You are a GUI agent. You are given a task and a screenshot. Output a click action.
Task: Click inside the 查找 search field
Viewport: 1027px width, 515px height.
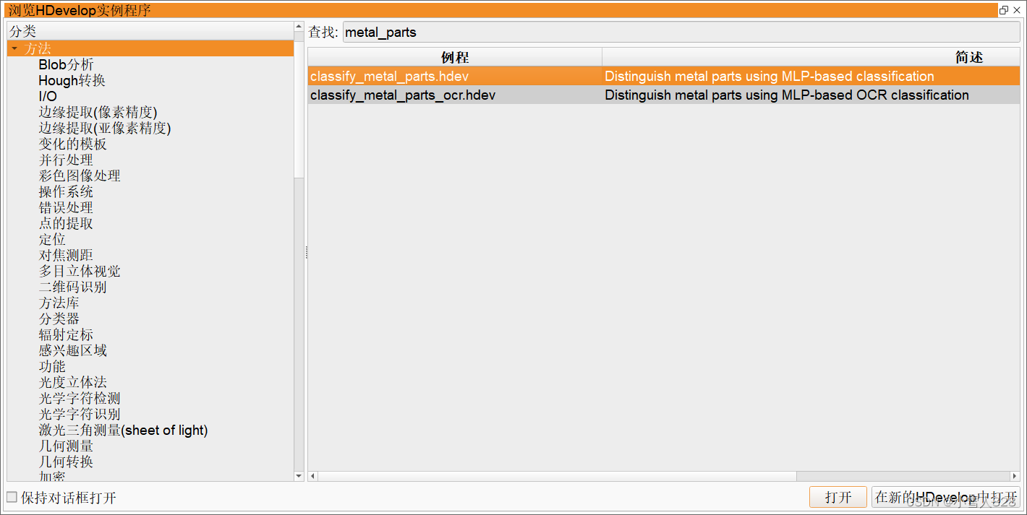click(579, 32)
